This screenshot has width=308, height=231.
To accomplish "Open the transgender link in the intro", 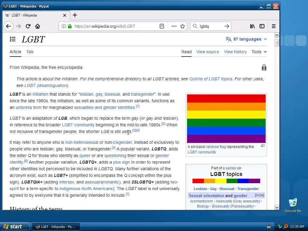I will pyautogui.click(x=142, y=94).
